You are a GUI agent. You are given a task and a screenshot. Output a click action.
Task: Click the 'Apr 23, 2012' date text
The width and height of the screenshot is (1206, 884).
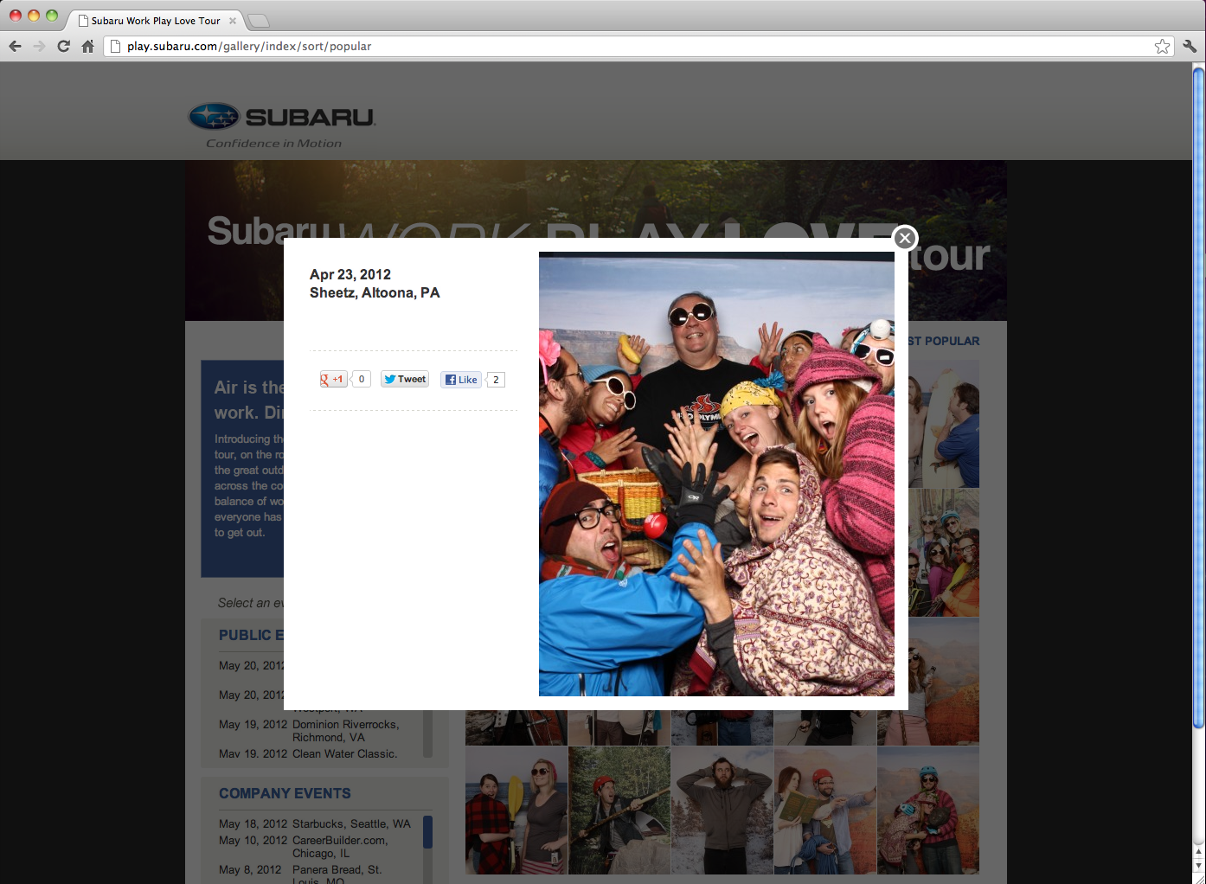coord(350,274)
